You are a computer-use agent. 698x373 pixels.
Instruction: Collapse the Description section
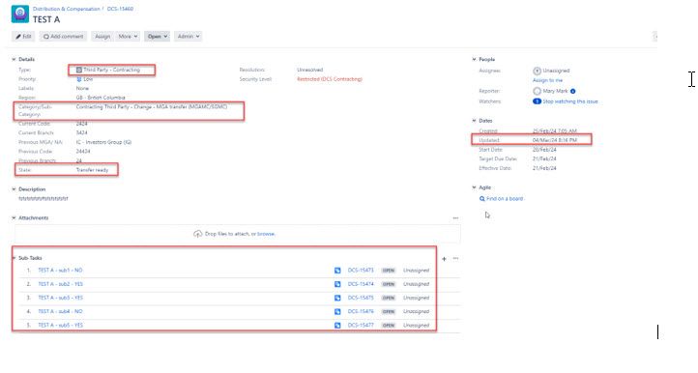point(14,189)
